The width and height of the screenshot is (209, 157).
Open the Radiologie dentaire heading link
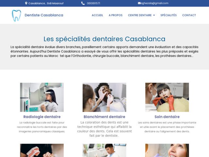click(x=42, y=117)
